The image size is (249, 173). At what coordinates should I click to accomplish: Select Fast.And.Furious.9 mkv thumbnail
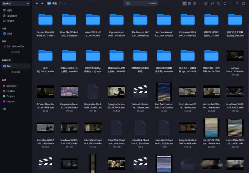pyautogui.click(x=164, y=92)
